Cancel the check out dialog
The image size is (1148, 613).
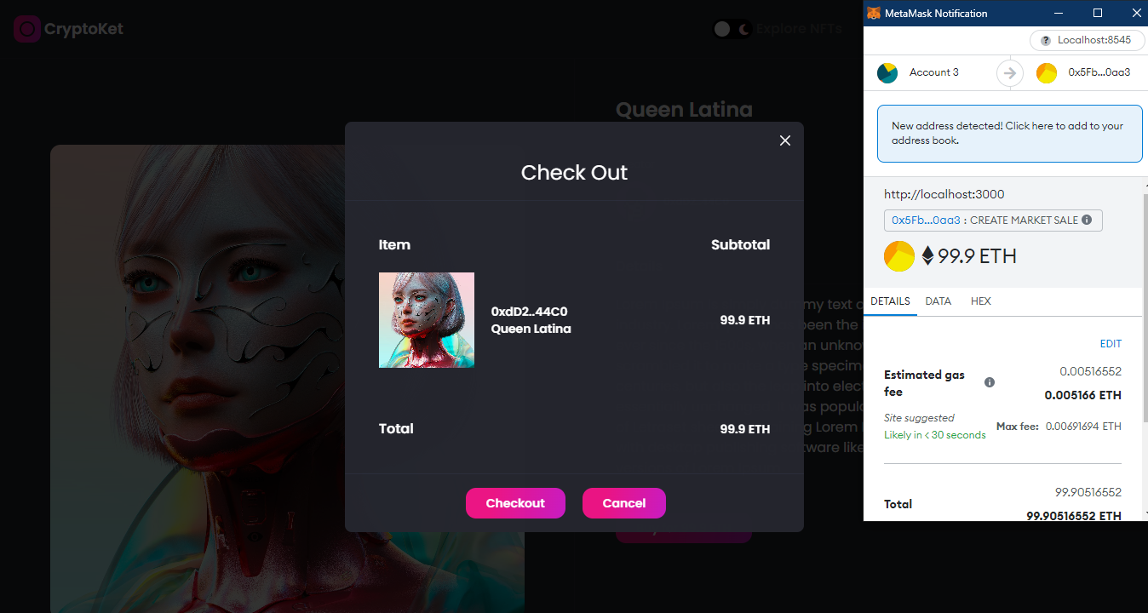click(x=624, y=503)
